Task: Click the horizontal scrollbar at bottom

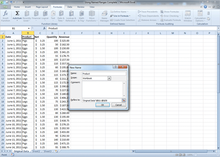Action: tap(171, 151)
